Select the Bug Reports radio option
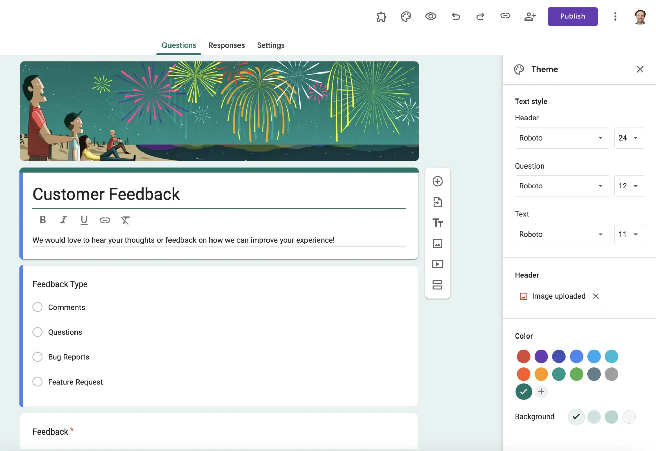The width and height of the screenshot is (656, 451). [x=38, y=357]
